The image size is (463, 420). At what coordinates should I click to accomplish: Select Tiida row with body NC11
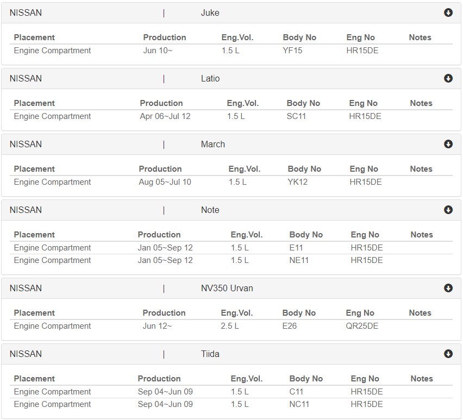[231, 404]
